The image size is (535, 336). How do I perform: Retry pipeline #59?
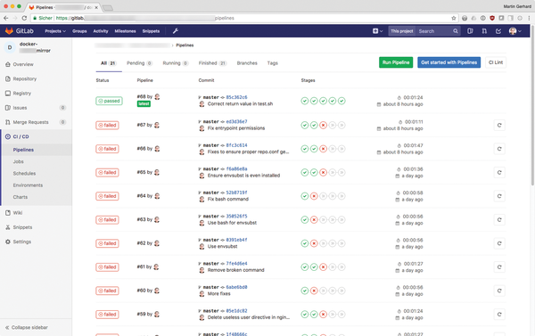[x=499, y=315]
